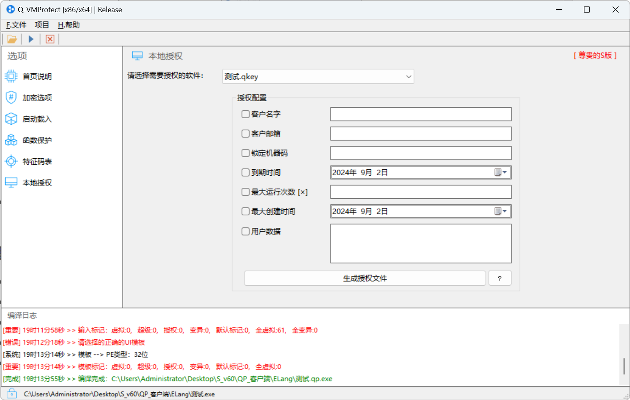
Task: Open the 到期时间 date picker dropdown
Action: tap(504, 172)
